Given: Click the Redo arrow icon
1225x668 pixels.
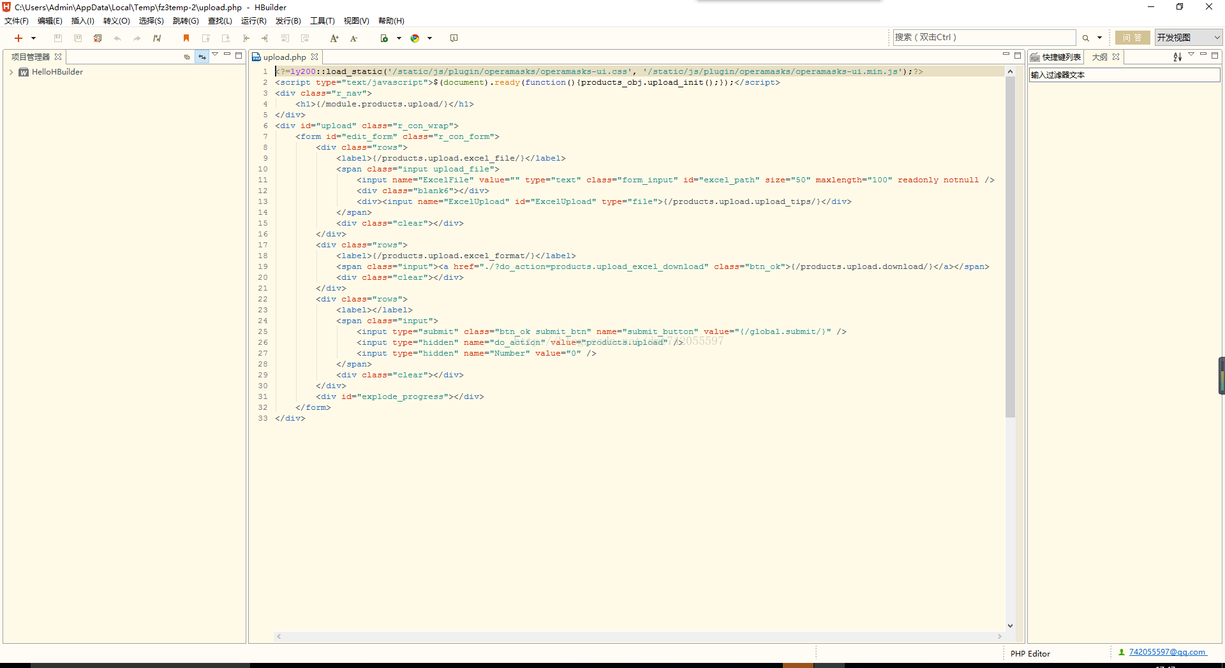Looking at the screenshot, I should click(x=137, y=38).
